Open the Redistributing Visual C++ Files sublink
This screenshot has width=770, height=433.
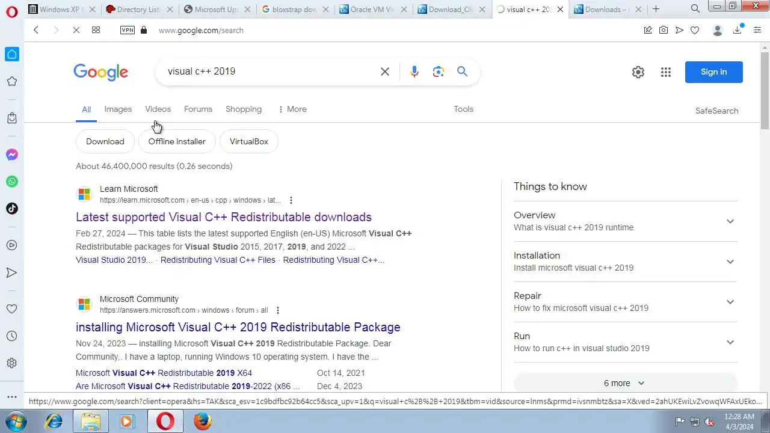pyautogui.click(x=218, y=260)
